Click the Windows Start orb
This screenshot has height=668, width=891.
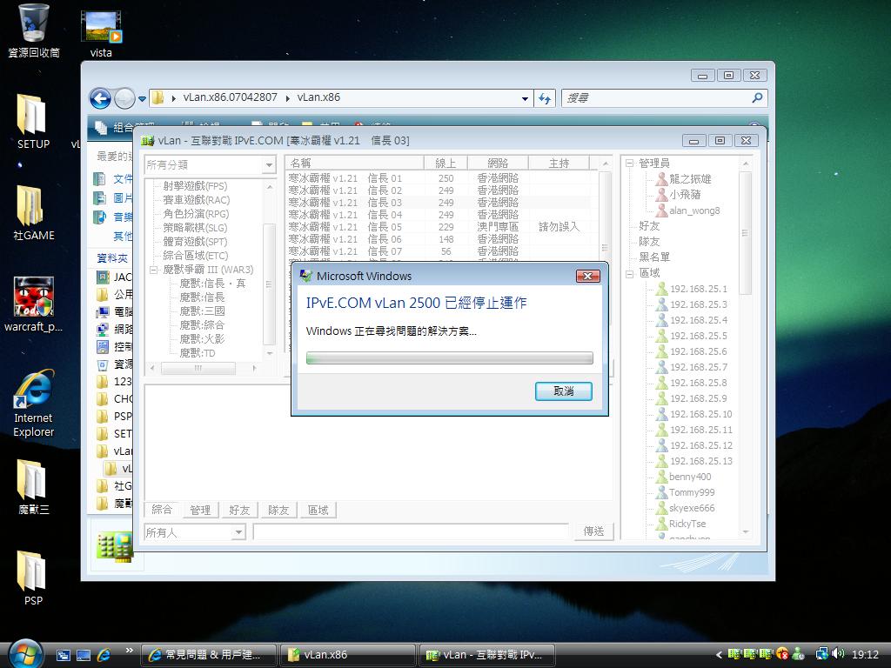25,654
